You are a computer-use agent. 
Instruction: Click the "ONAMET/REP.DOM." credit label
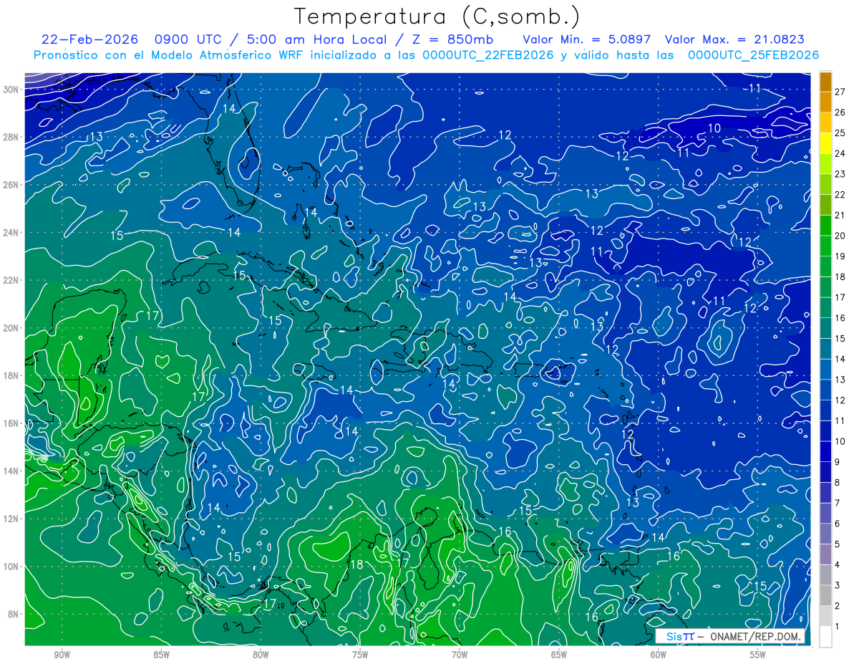tap(754, 636)
